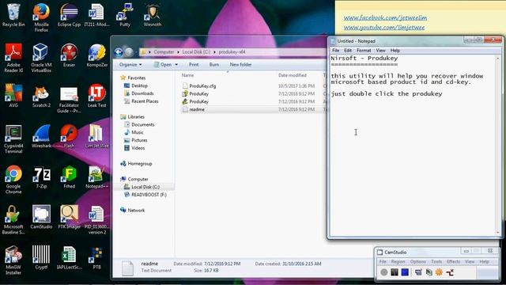The image size is (506, 285).
Task: Select the Eraser desktop icon
Action: pos(69,55)
